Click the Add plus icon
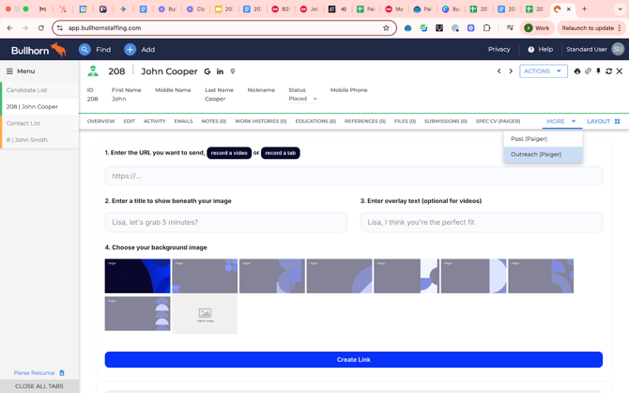629x393 pixels. [130, 50]
